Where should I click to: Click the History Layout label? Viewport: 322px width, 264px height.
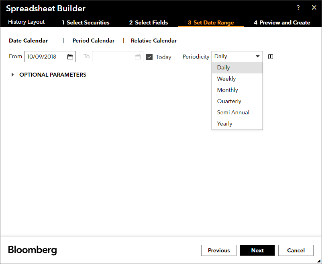(26, 22)
